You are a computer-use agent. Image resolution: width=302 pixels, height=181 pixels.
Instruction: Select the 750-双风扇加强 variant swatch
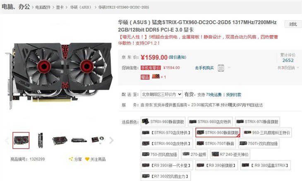click(x=159, y=154)
